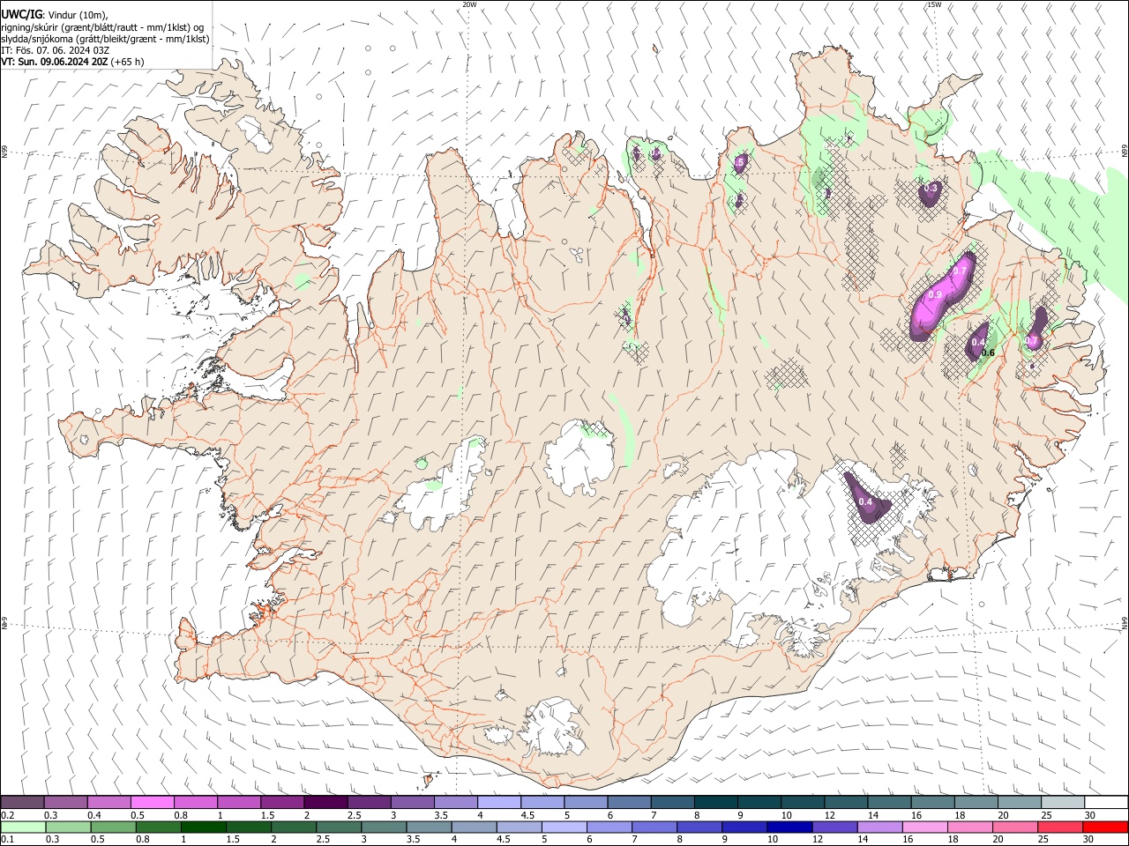Image resolution: width=1129 pixels, height=846 pixels.
Task: Pick the dark grey-purple 0.2–0.3 sleet/snow swatch
Action: click(22, 803)
